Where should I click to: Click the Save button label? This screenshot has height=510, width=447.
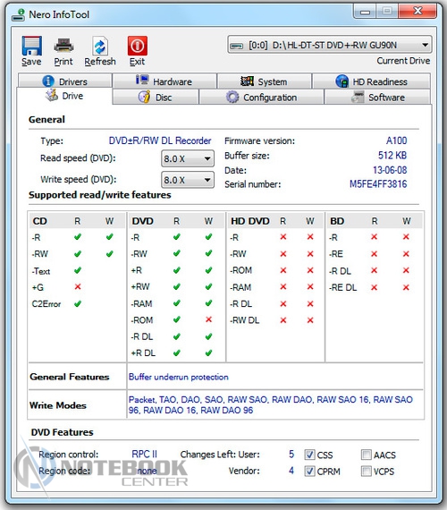pyautogui.click(x=31, y=62)
